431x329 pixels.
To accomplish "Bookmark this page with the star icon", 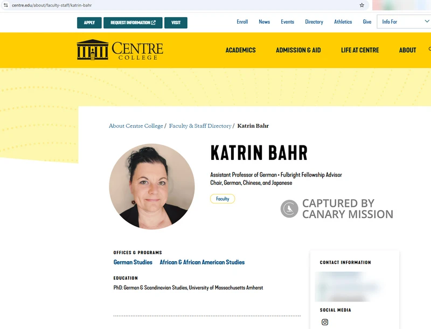I will (362, 5).
